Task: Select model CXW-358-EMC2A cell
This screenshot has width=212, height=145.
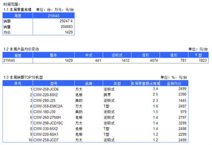Action: (x=54, y=106)
